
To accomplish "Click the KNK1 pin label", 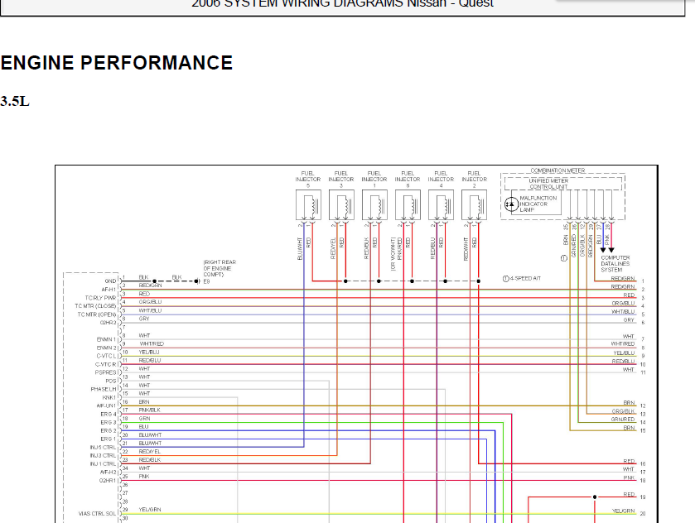I will [x=109, y=398].
